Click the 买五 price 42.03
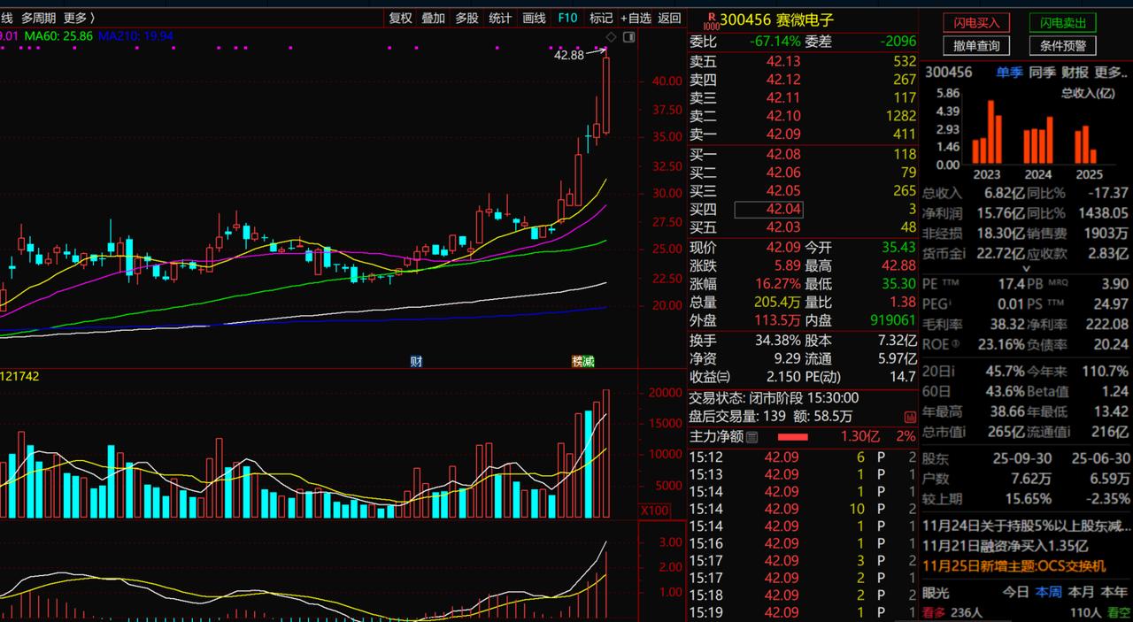This screenshot has width=1133, height=622. 783,227
